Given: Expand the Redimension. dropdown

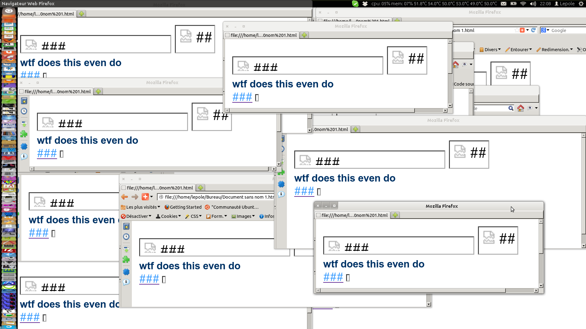Looking at the screenshot, I should 555,50.
